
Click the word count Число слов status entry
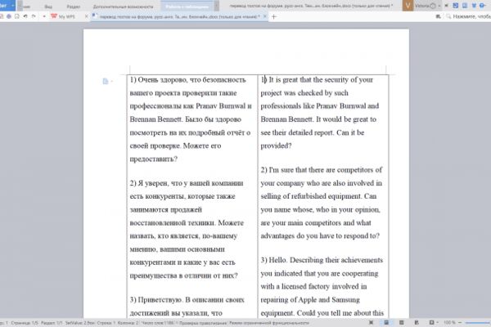coord(159,323)
